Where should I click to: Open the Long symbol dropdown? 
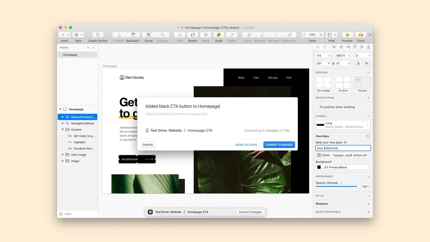343,125
